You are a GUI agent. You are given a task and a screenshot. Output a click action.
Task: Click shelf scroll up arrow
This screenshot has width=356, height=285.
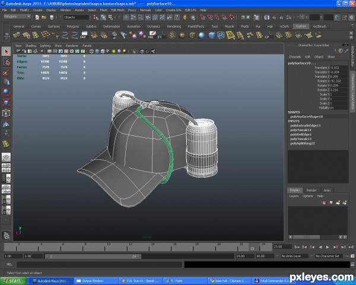tap(351, 33)
